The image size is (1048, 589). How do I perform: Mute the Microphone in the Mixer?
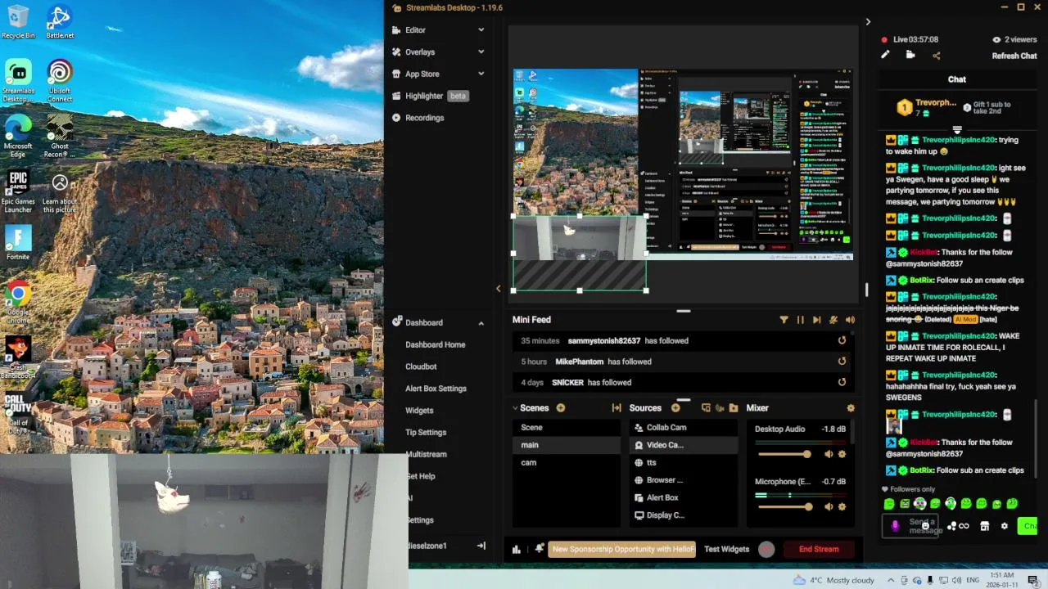pos(829,506)
